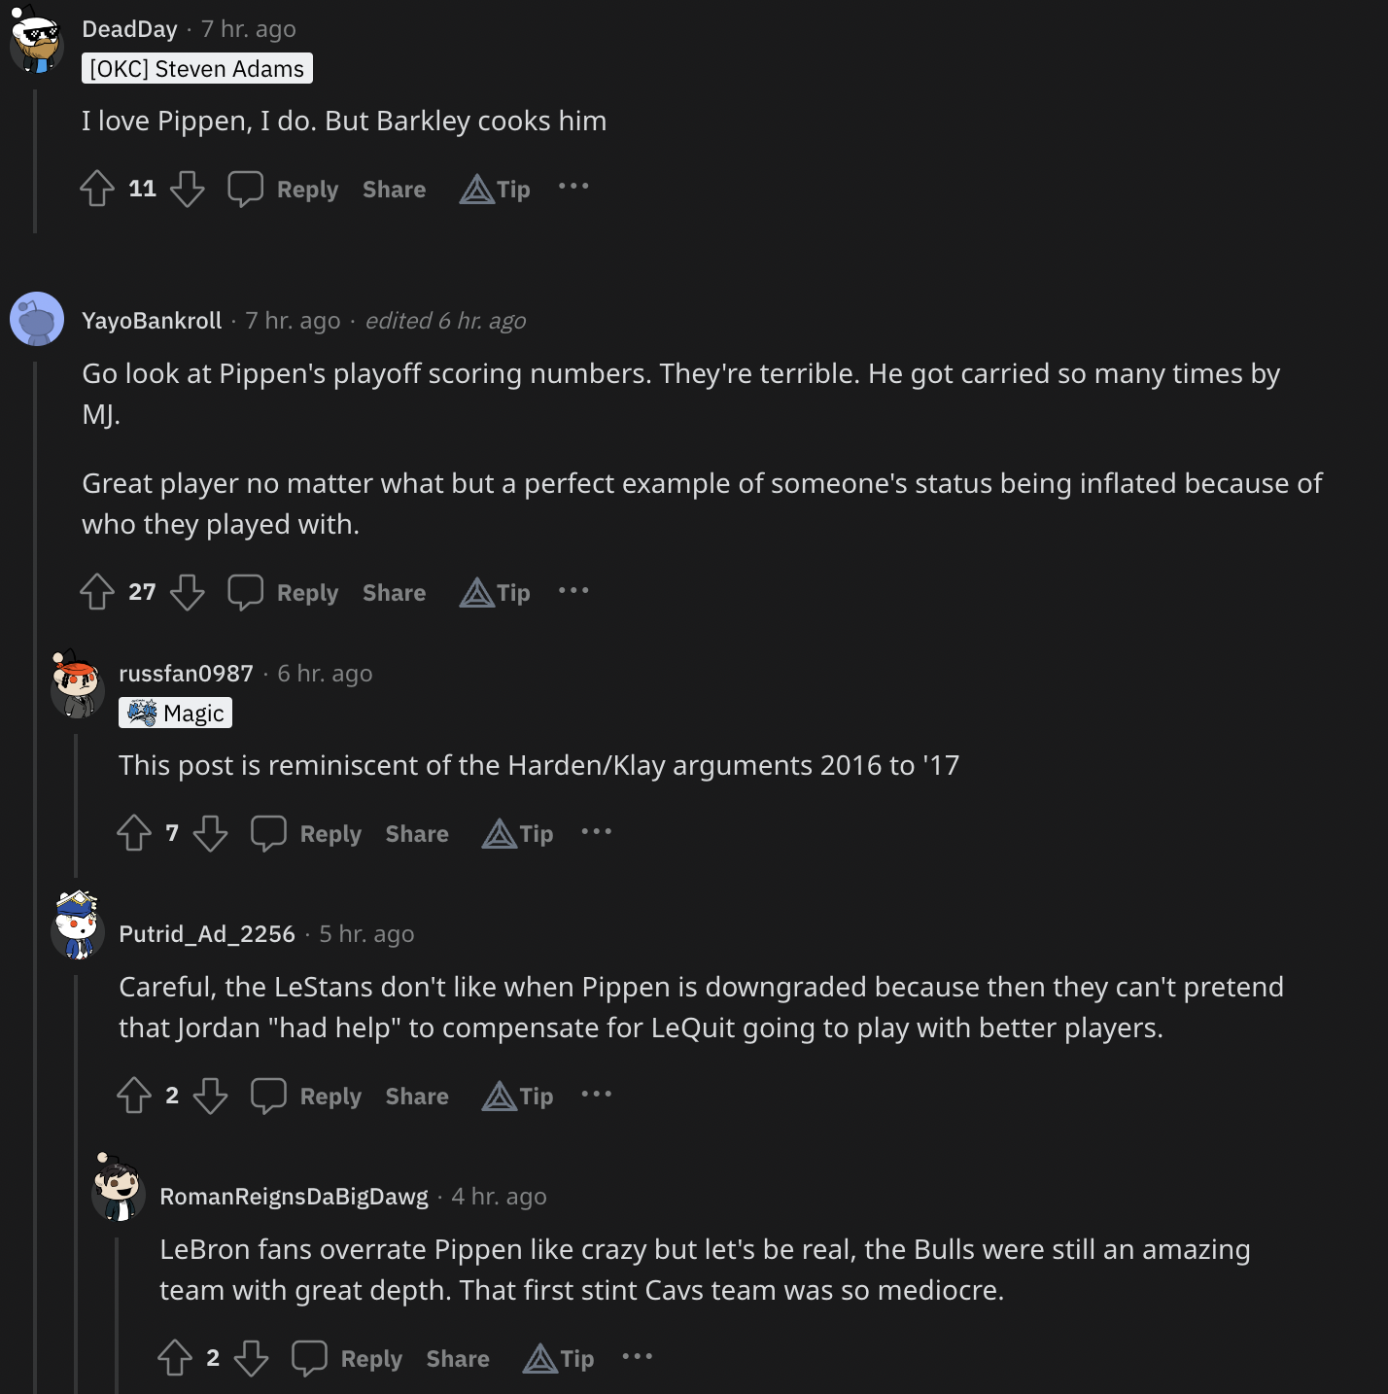Open RomanReignsDaBigDawg username link
1388x1394 pixels.
[x=294, y=1197]
